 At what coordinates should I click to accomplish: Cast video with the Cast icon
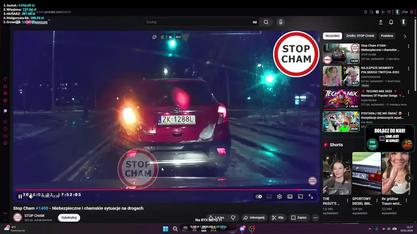pos(300,197)
